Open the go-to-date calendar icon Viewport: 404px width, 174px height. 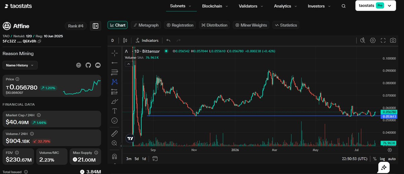155,159
